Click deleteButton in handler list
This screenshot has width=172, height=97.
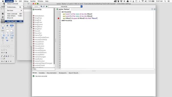[40, 16]
